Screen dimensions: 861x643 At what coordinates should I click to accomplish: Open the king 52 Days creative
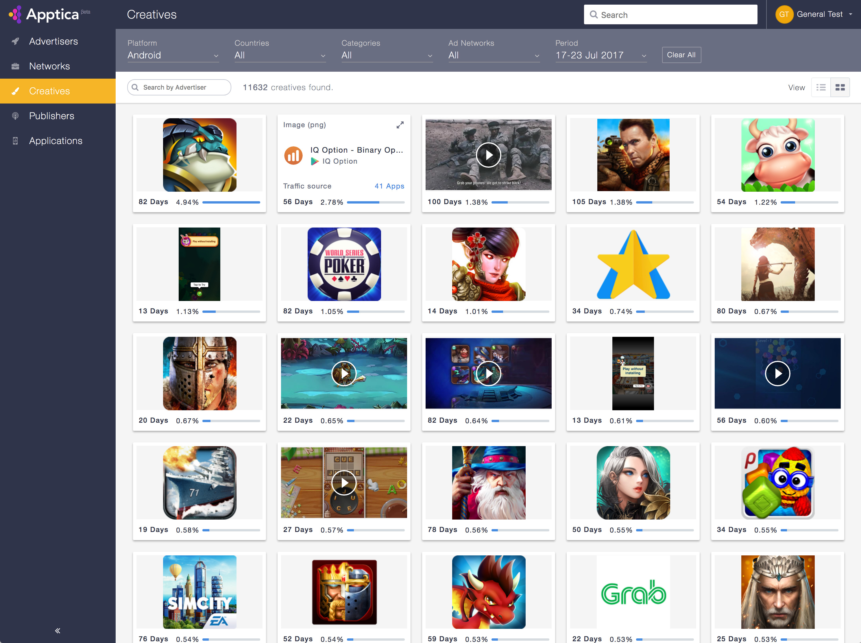[x=344, y=592]
